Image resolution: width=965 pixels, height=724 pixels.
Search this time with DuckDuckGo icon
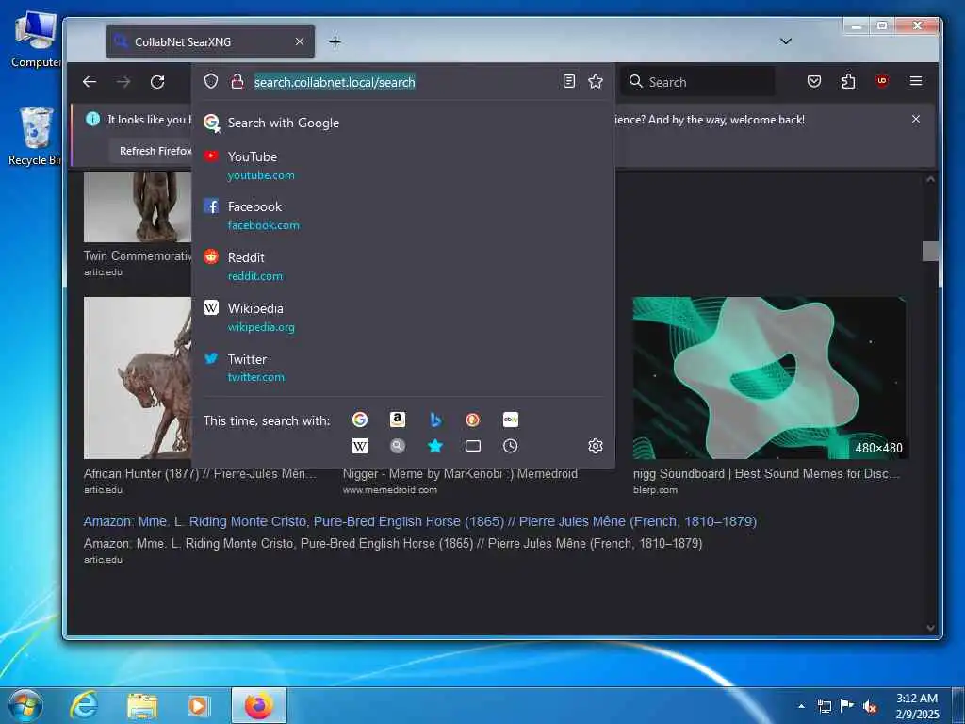[x=473, y=420]
